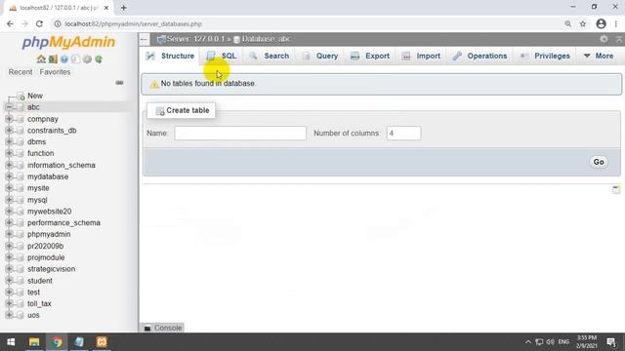Switch to the Structure tab

[x=170, y=57]
